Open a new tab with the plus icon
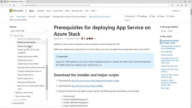Viewport: 192px width, 108px height. tap(28, 1)
